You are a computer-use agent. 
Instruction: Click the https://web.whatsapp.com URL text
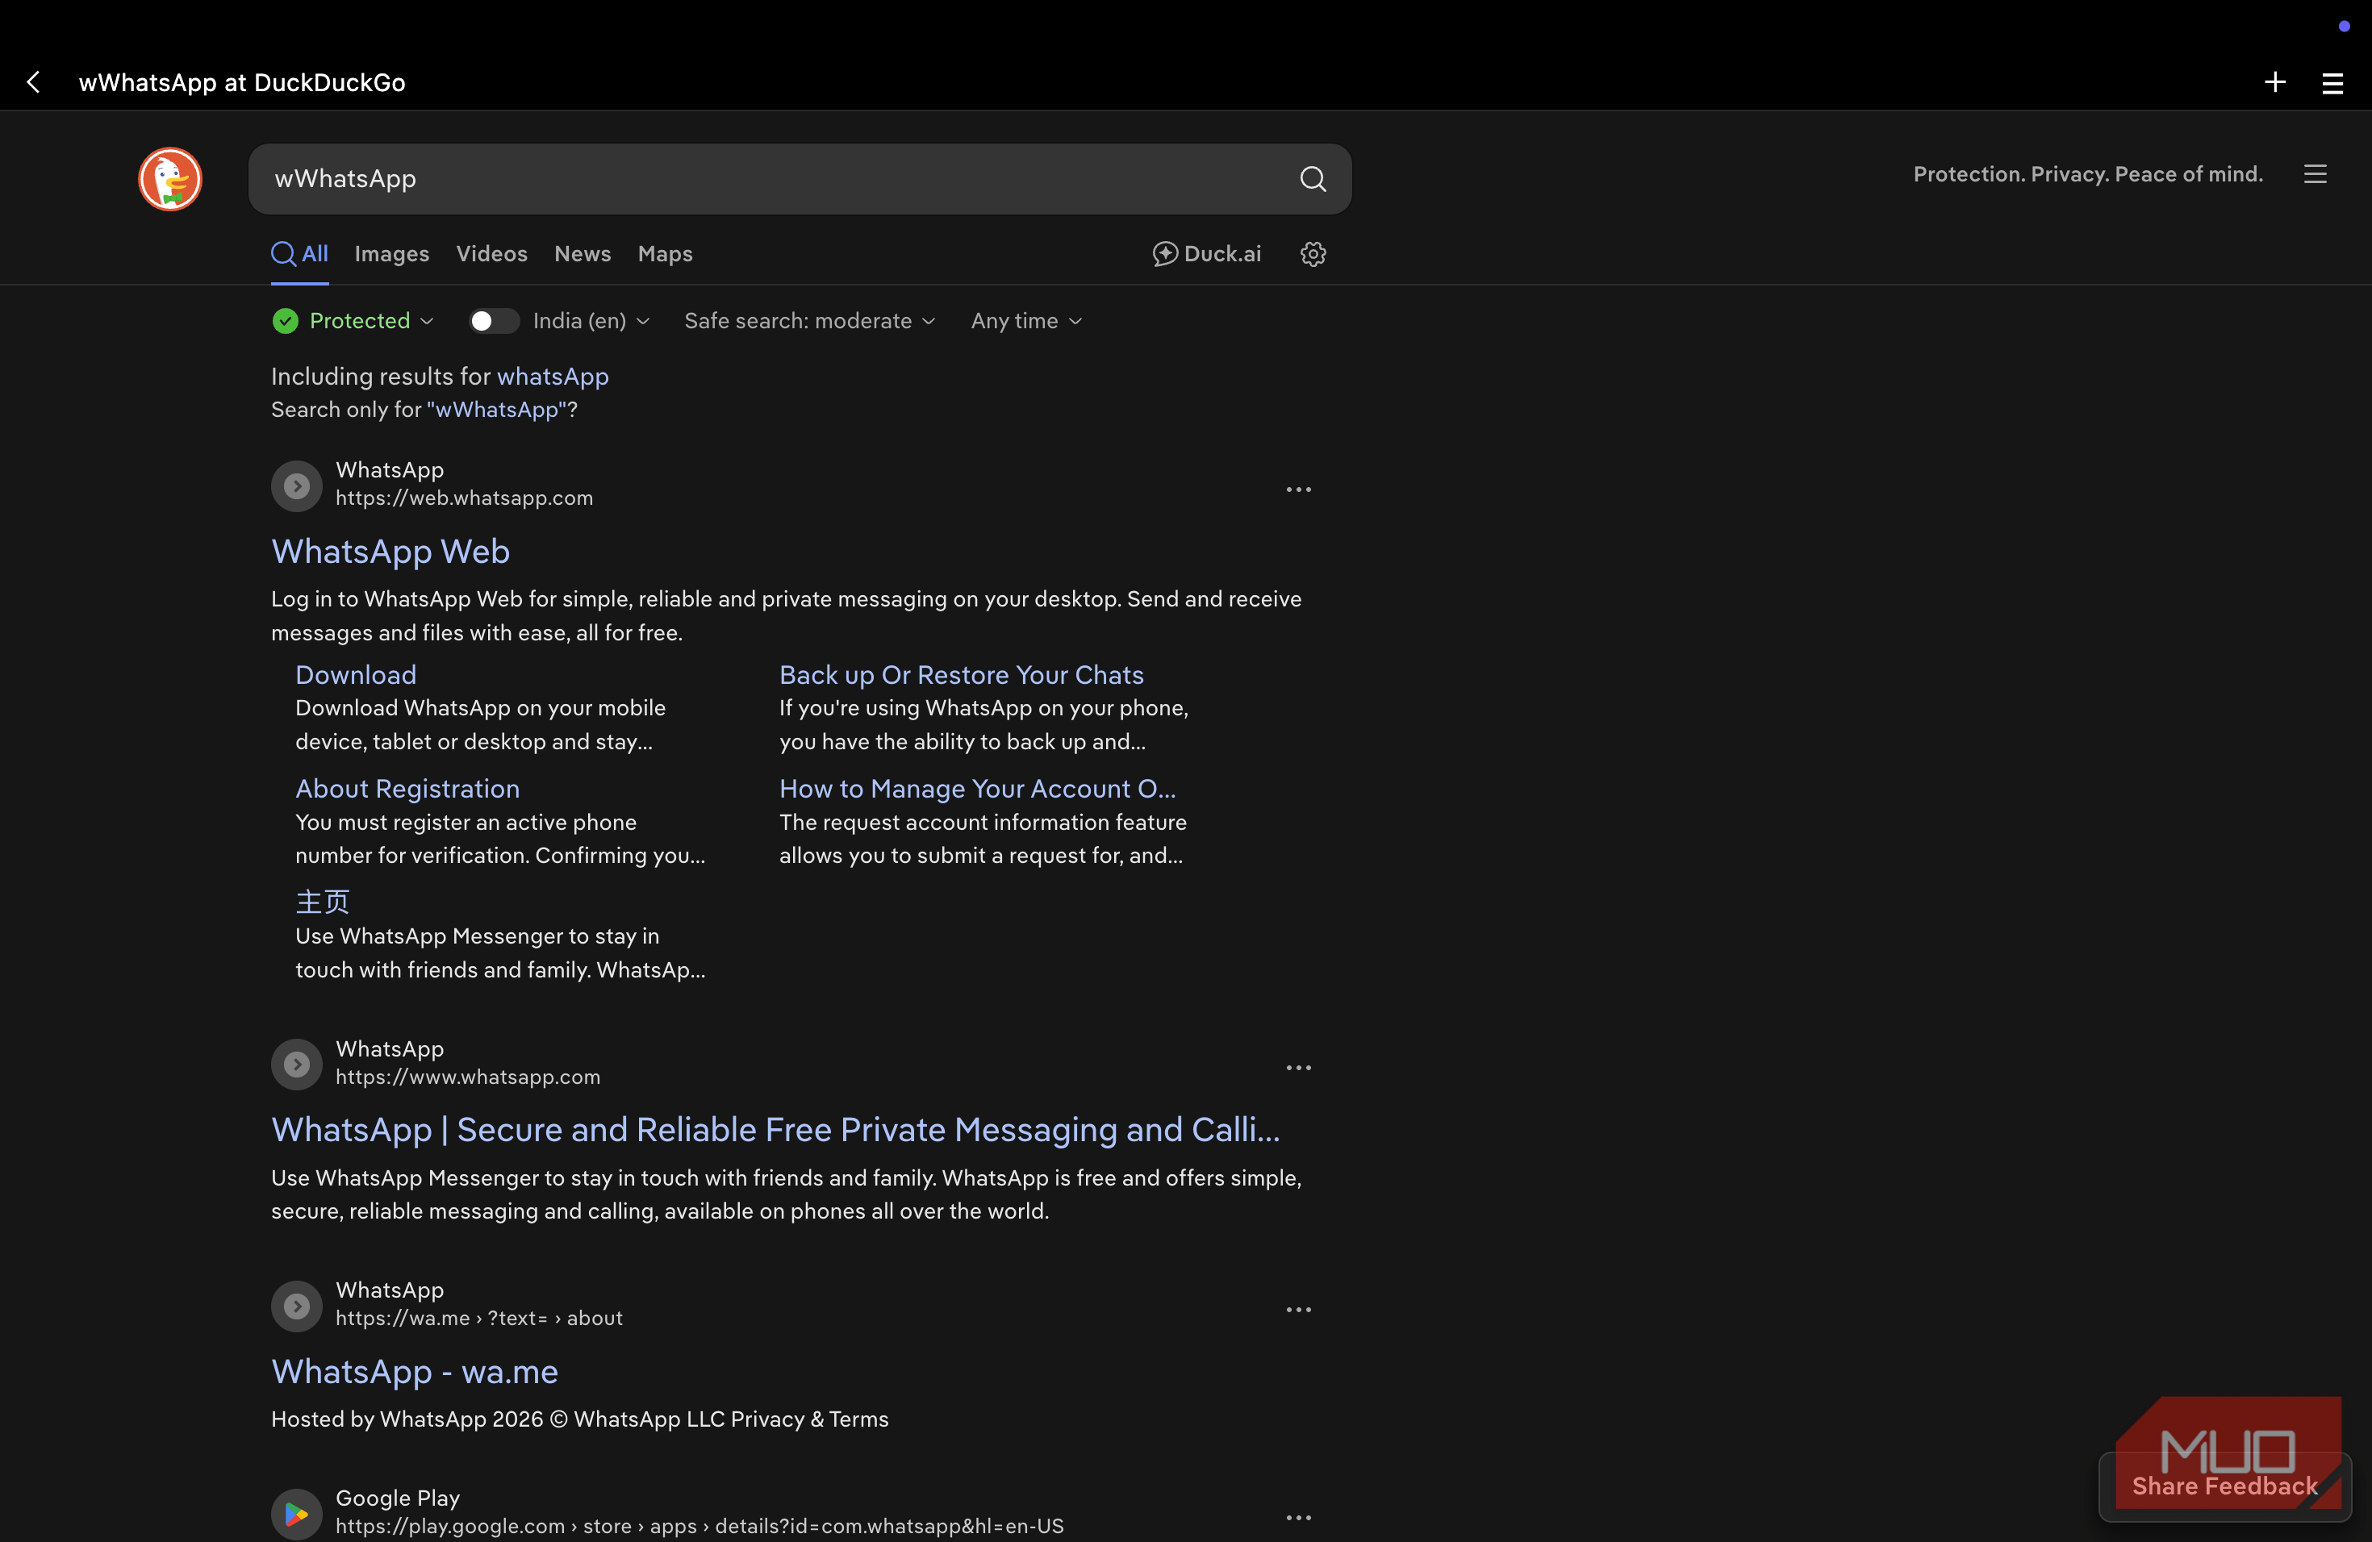463,498
